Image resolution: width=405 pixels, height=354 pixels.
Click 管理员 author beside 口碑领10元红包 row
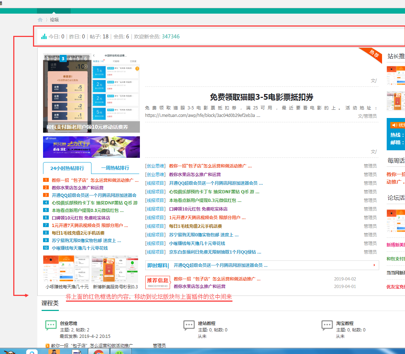tap(370, 209)
